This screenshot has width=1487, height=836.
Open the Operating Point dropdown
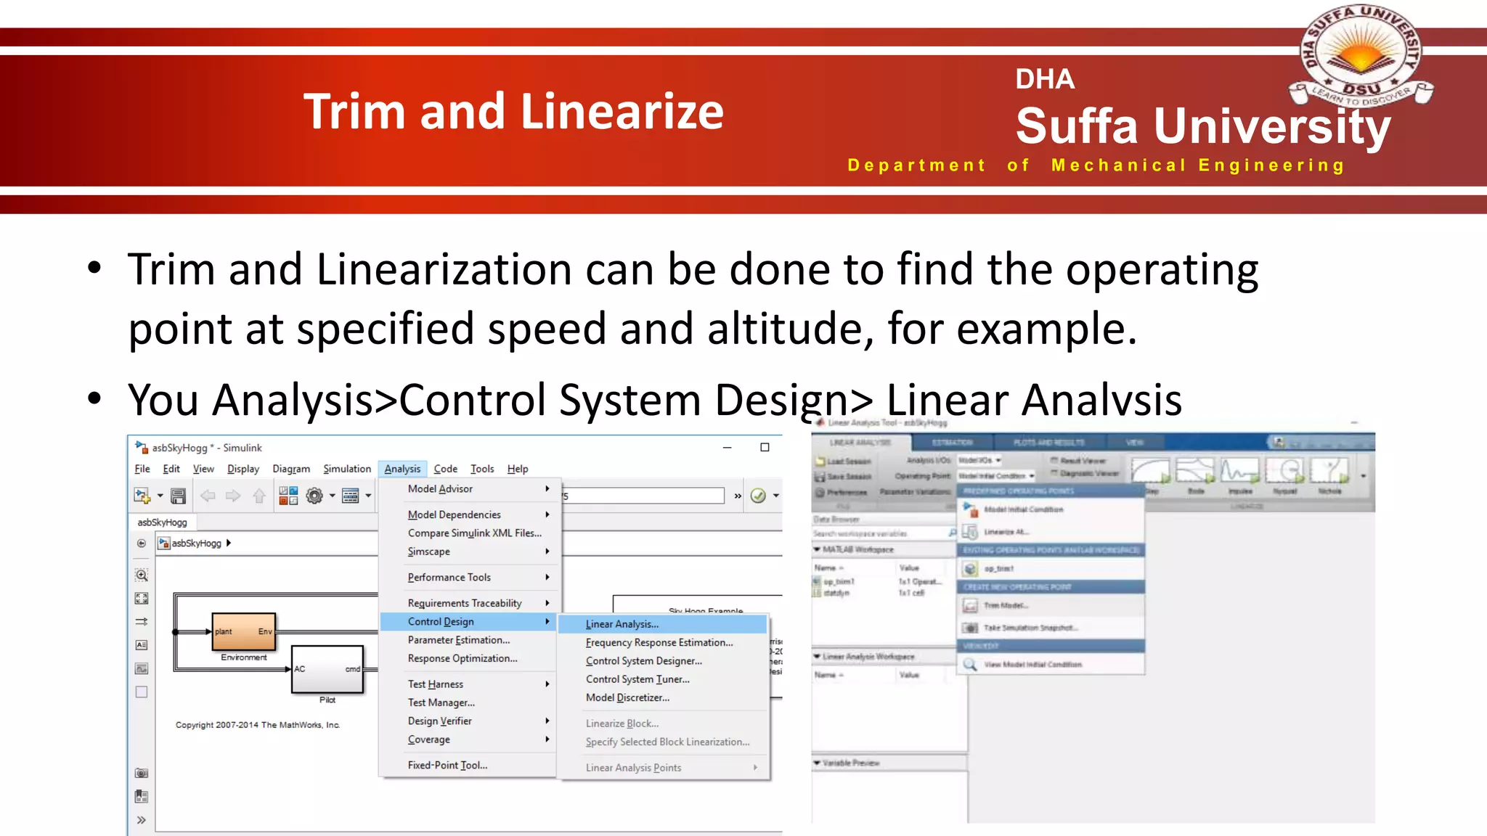[996, 476]
